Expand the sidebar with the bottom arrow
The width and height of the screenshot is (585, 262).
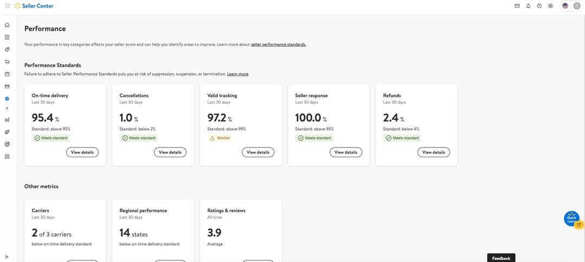click(7, 257)
